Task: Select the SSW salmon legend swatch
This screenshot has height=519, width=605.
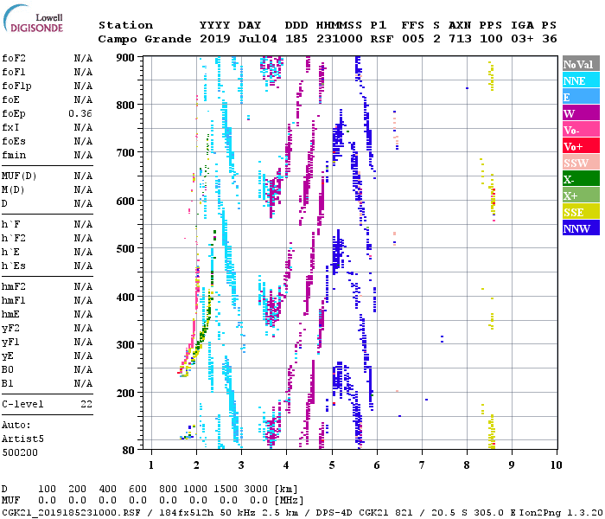Action: (581, 163)
